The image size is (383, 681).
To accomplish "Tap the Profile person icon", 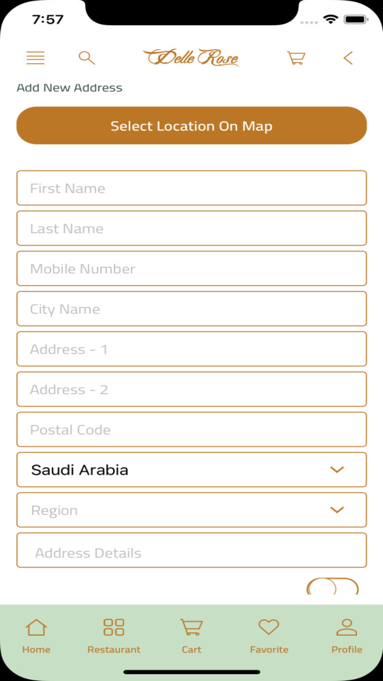I will (x=346, y=627).
